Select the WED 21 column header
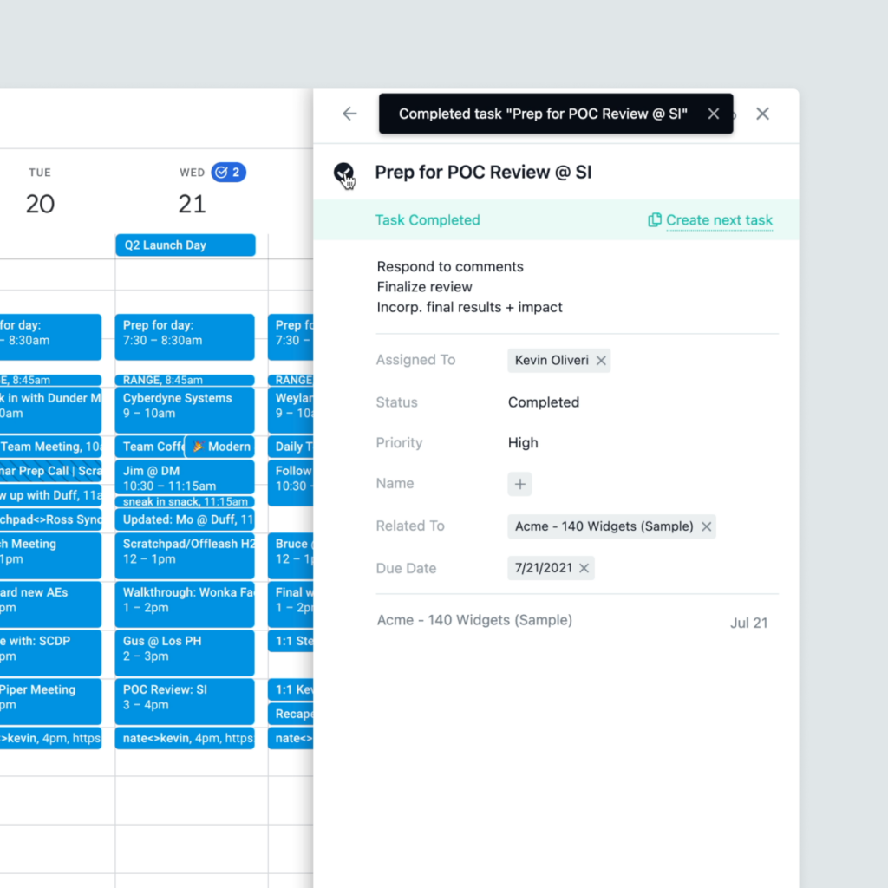The width and height of the screenshot is (888, 888). click(x=193, y=189)
